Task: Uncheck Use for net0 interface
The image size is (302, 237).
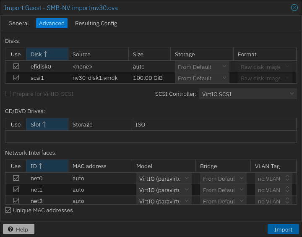Action: (16, 178)
